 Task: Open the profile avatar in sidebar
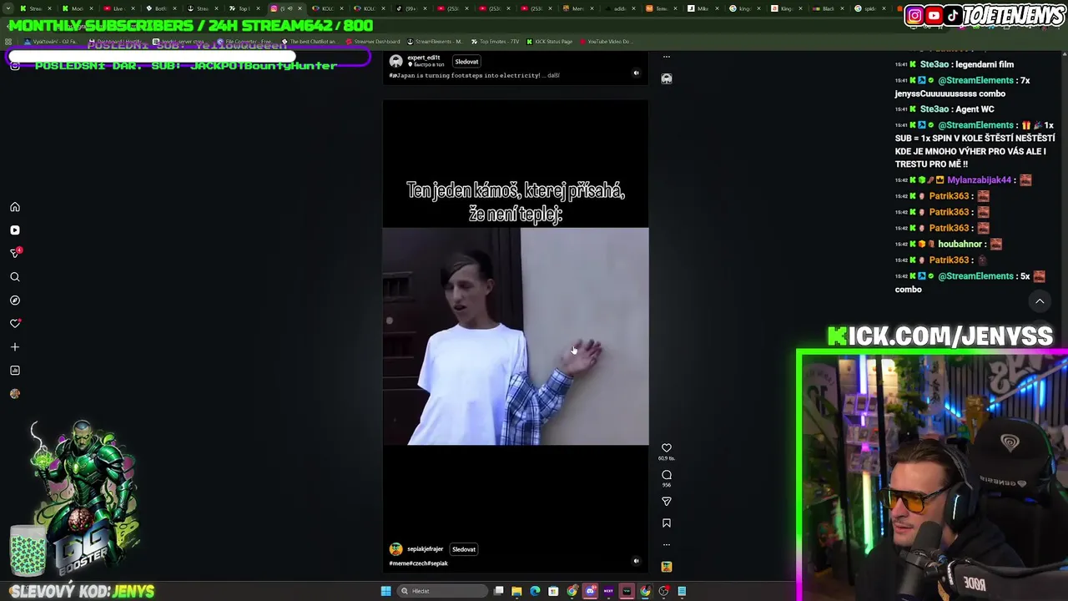click(x=15, y=394)
